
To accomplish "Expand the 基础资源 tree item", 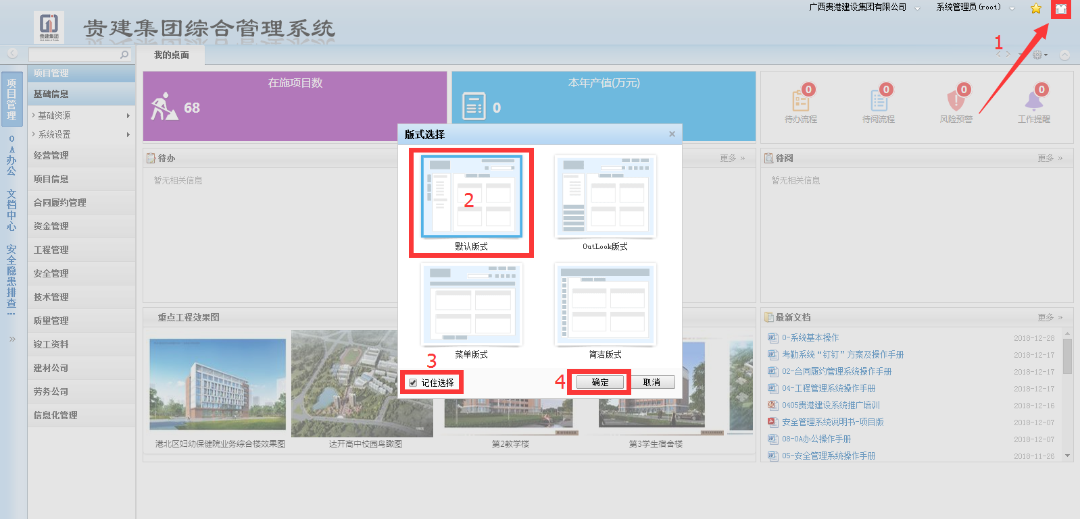I will (54, 115).
